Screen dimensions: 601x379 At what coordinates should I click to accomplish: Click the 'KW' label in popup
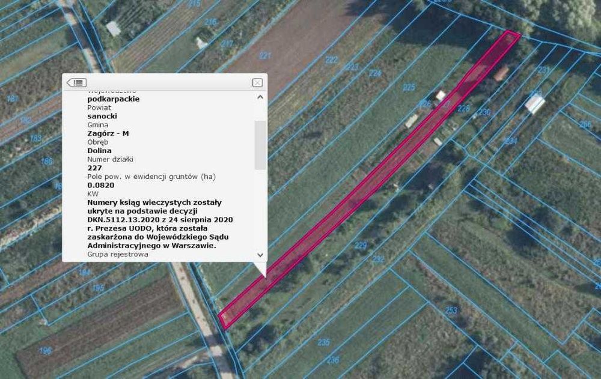93,194
